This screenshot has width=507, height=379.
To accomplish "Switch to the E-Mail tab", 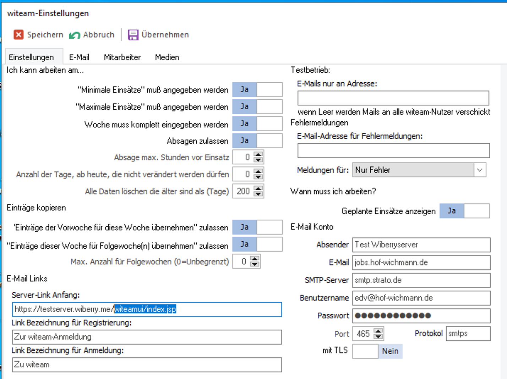I will 79,57.
